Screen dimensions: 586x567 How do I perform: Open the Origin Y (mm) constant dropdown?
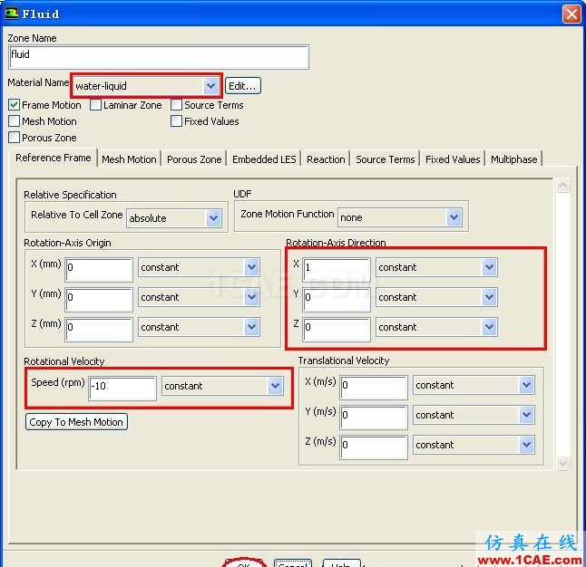199,297
